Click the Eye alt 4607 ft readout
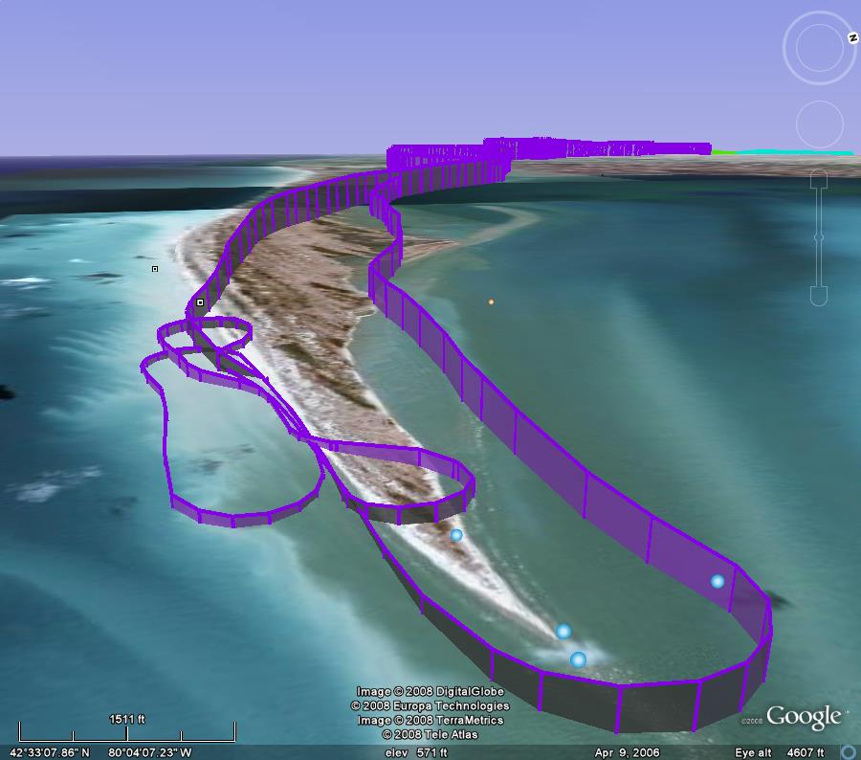The height and width of the screenshot is (760, 861). (779, 753)
